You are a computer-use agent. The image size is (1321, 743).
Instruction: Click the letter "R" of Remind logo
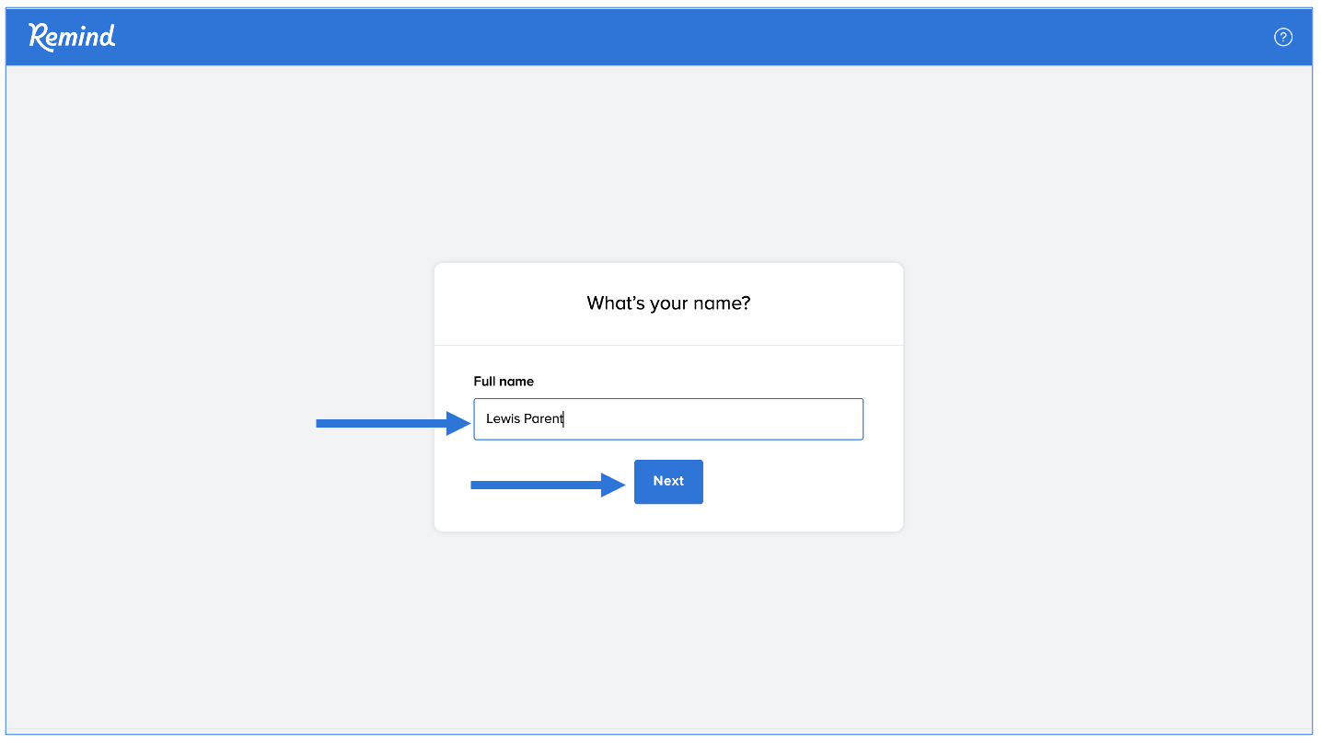[40, 37]
